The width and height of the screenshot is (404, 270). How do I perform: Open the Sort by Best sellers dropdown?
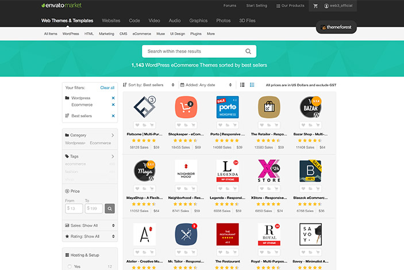click(149, 85)
